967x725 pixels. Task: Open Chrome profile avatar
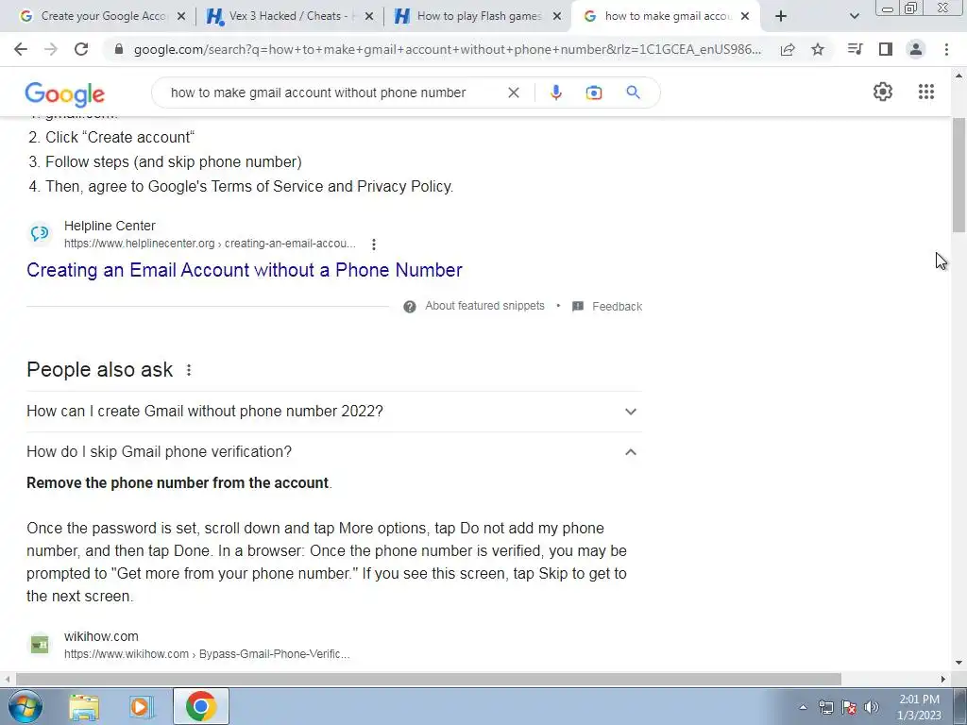[x=916, y=49]
